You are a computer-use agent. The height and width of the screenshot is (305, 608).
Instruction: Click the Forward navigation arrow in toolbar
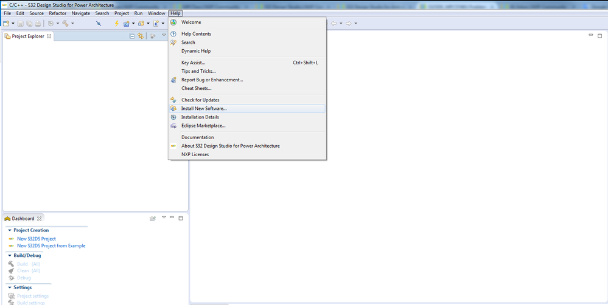click(348, 24)
